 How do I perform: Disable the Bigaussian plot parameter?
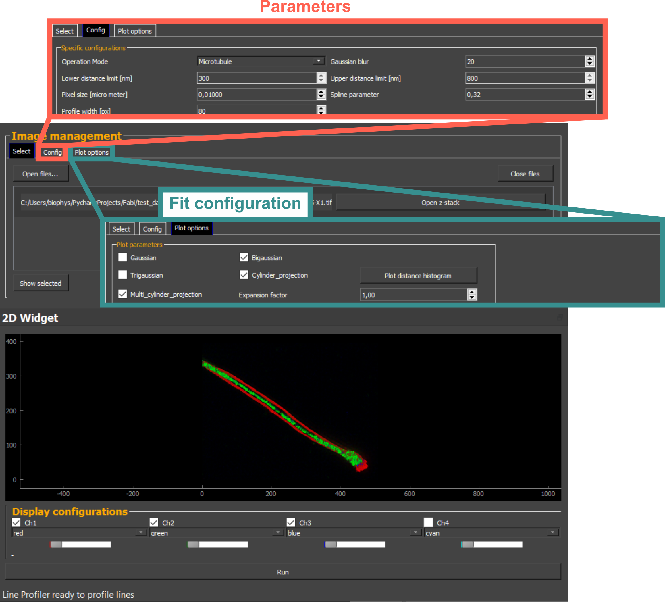click(244, 258)
